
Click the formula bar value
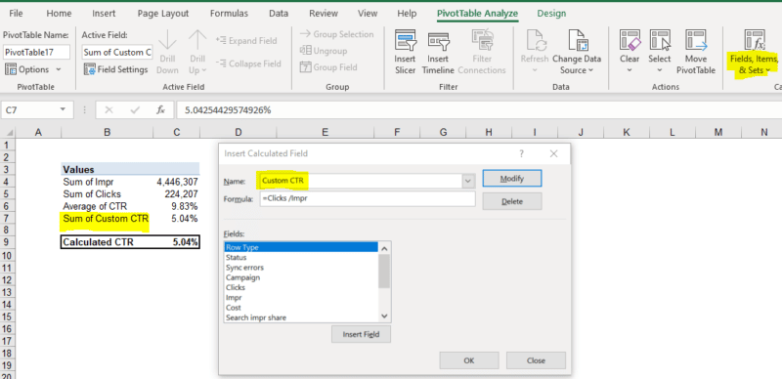click(229, 109)
